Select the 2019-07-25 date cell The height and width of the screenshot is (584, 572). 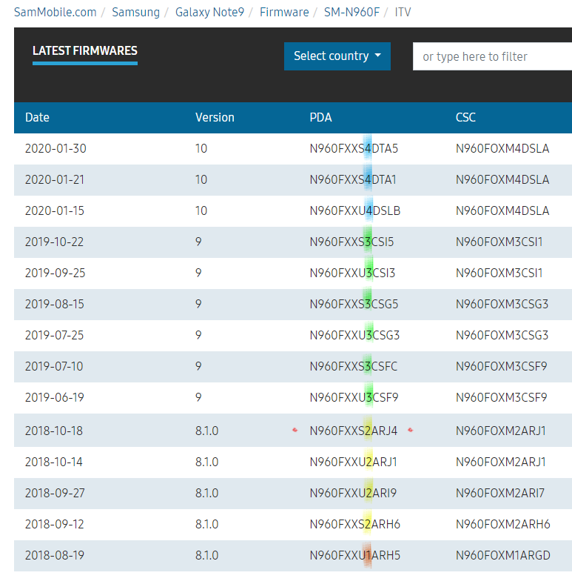(x=54, y=335)
